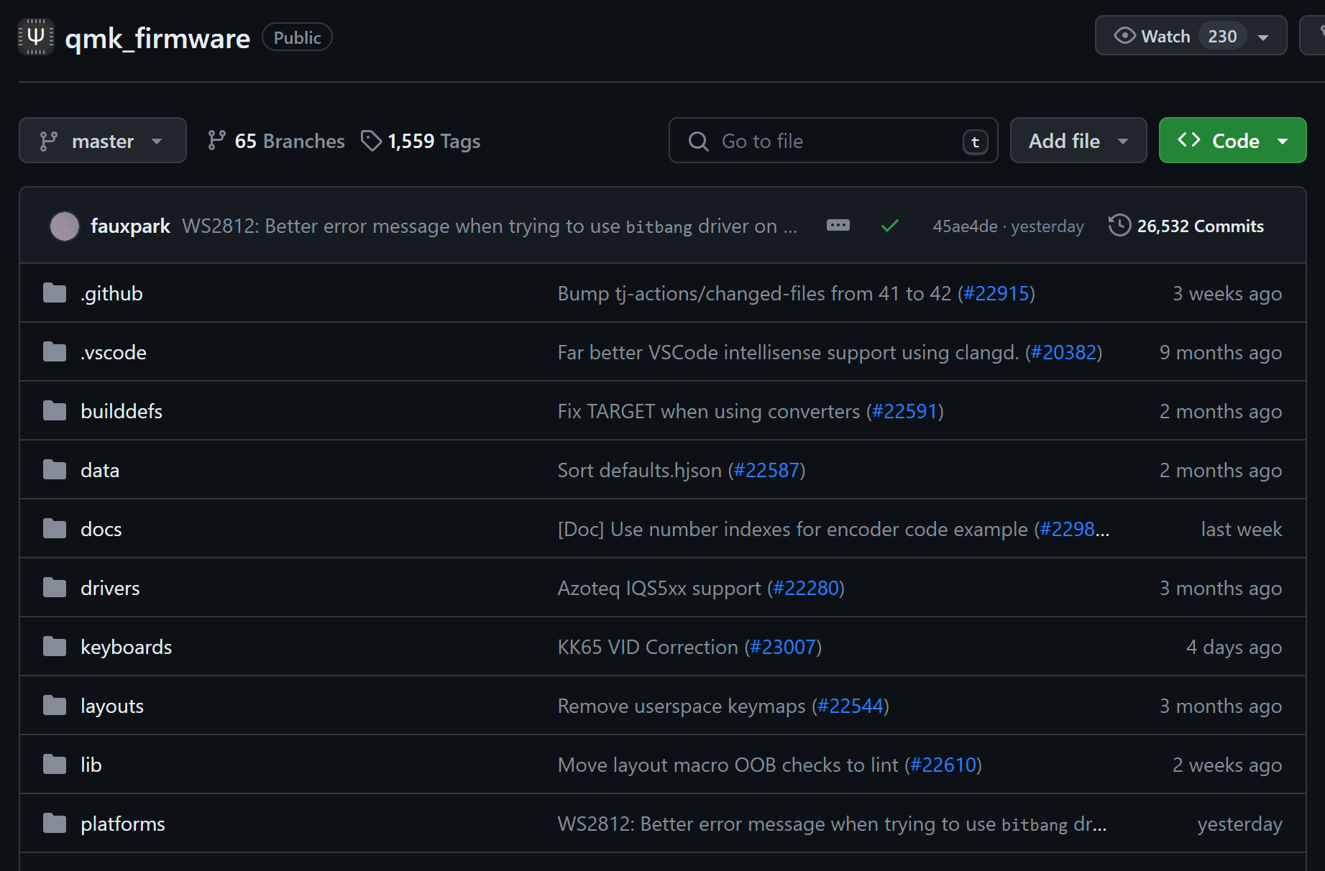Click the .vscode folder icon

click(55, 352)
